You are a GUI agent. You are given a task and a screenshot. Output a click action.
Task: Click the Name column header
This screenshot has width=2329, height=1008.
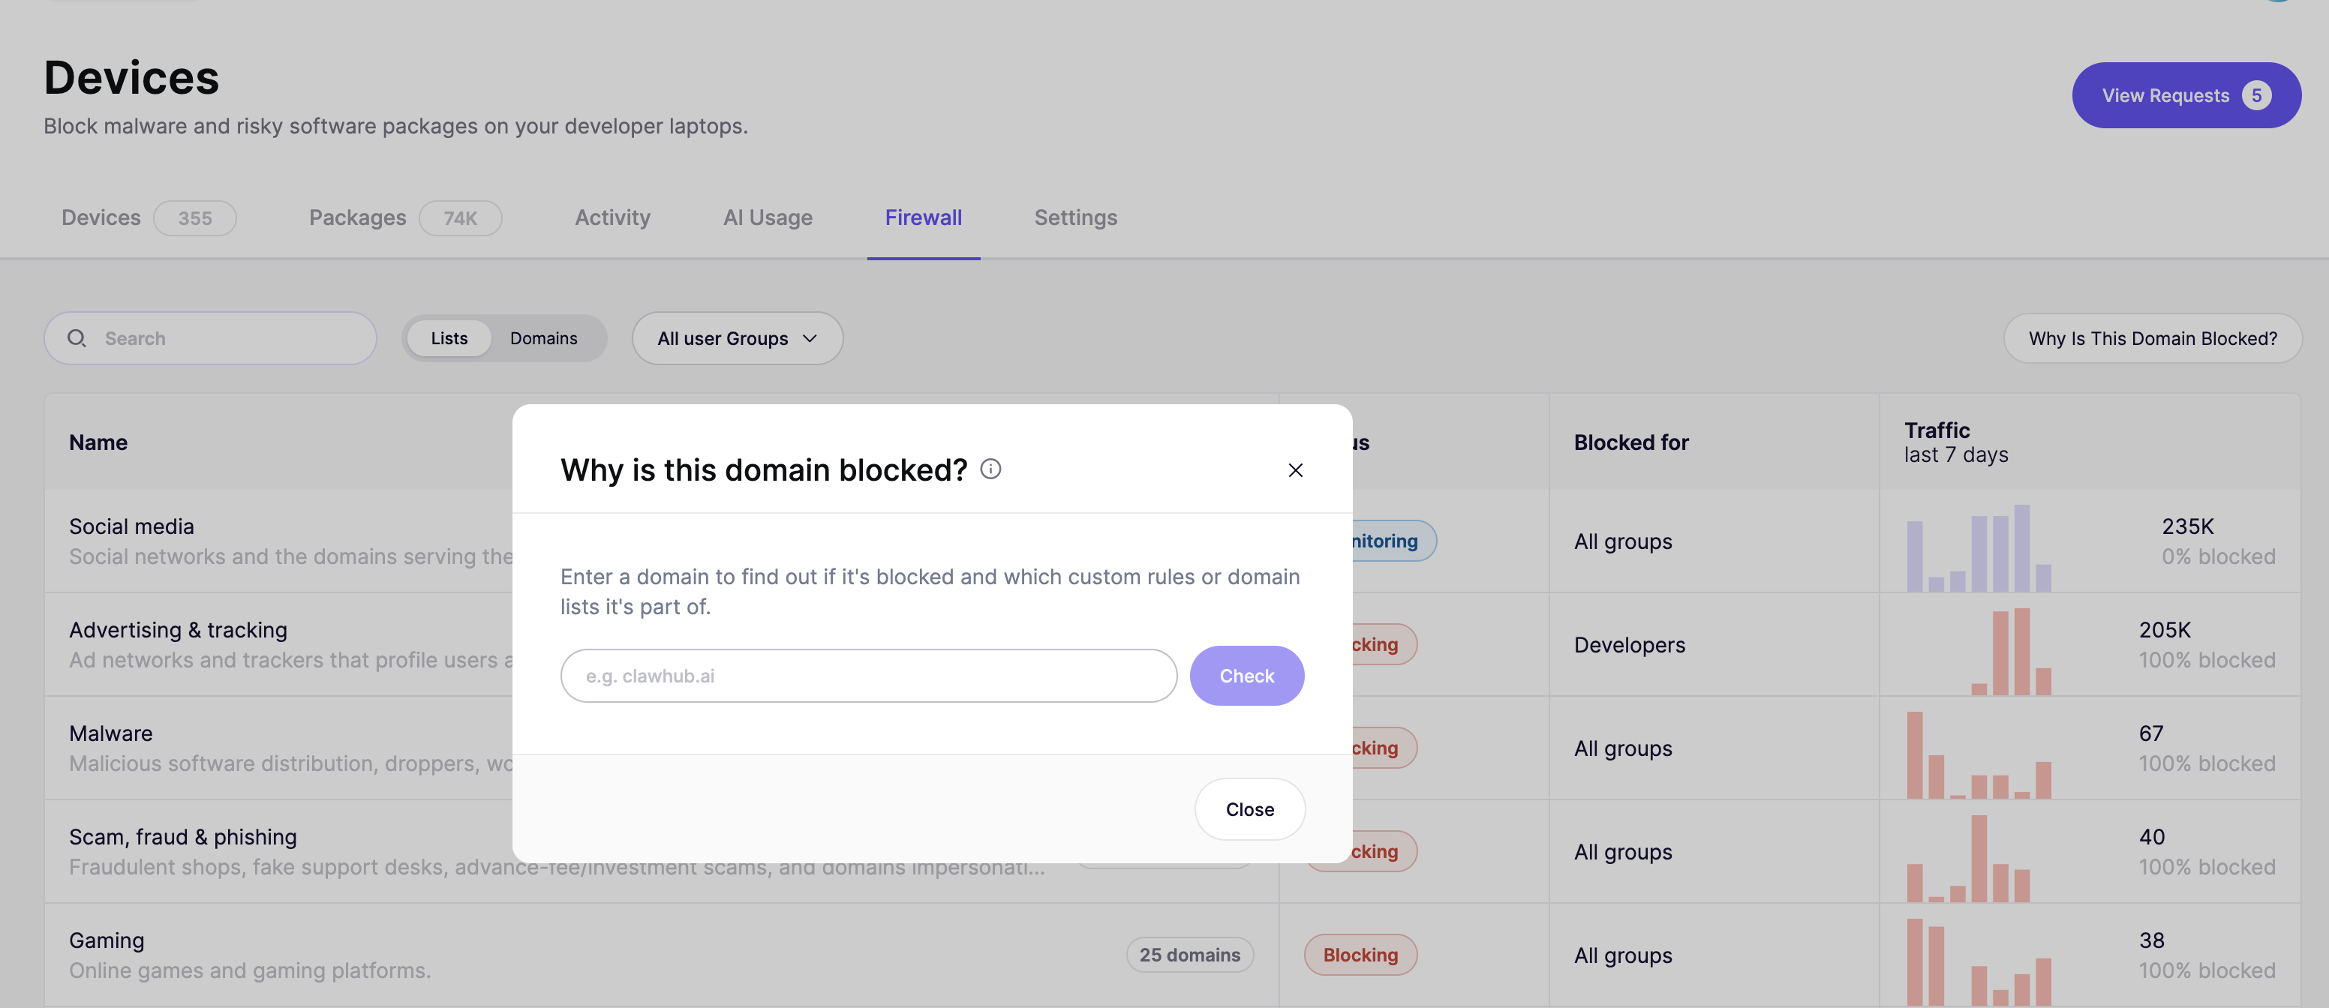click(98, 442)
